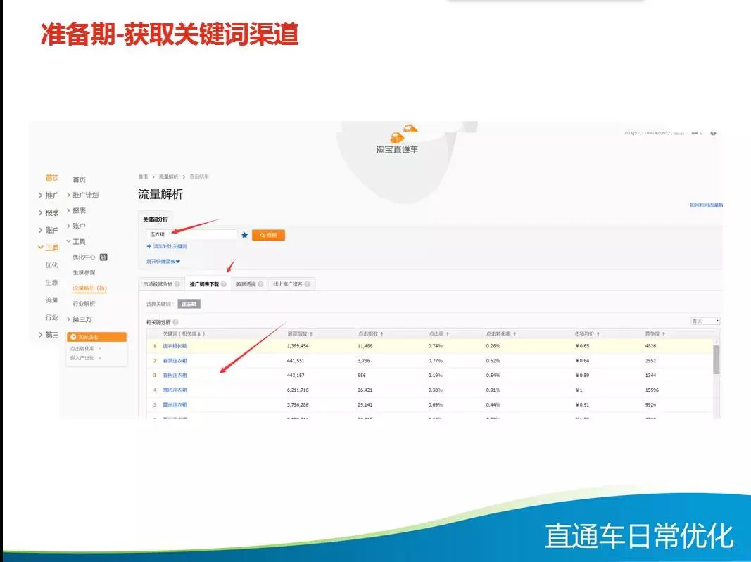Sort by the 点击率 column arrow
The width and height of the screenshot is (751, 562).
[448, 334]
